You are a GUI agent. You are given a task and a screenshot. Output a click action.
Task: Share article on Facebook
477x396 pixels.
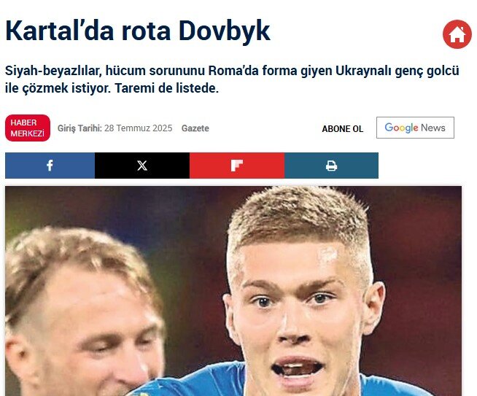pos(50,166)
